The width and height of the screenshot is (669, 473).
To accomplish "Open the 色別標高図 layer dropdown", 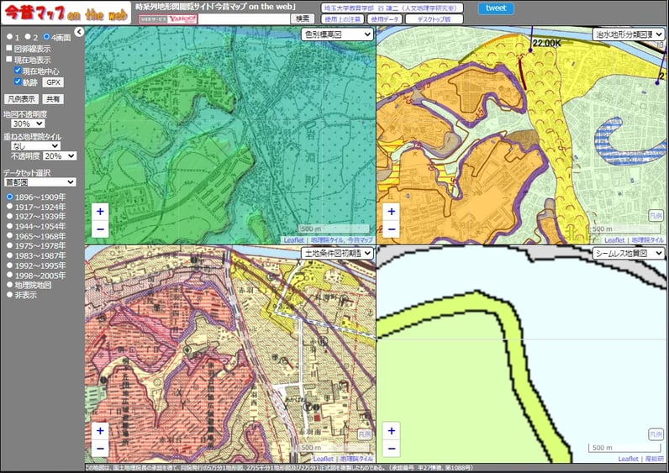I will pos(337,34).
